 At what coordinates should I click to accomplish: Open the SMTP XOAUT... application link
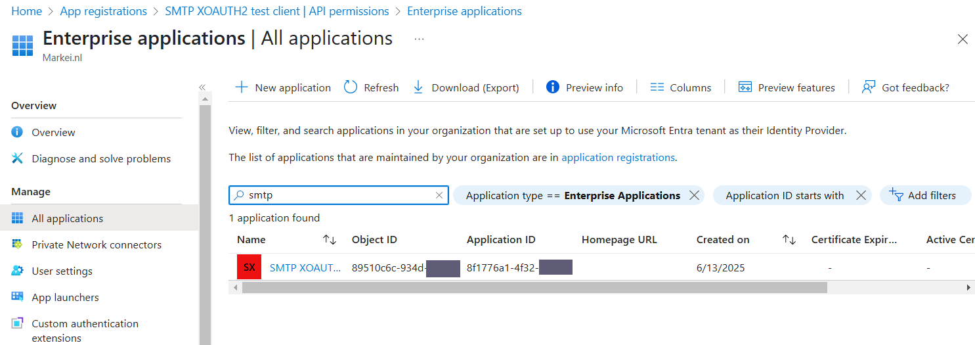pos(305,268)
